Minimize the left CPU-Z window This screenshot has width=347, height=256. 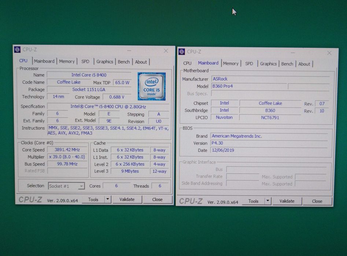pyautogui.click(x=129, y=50)
